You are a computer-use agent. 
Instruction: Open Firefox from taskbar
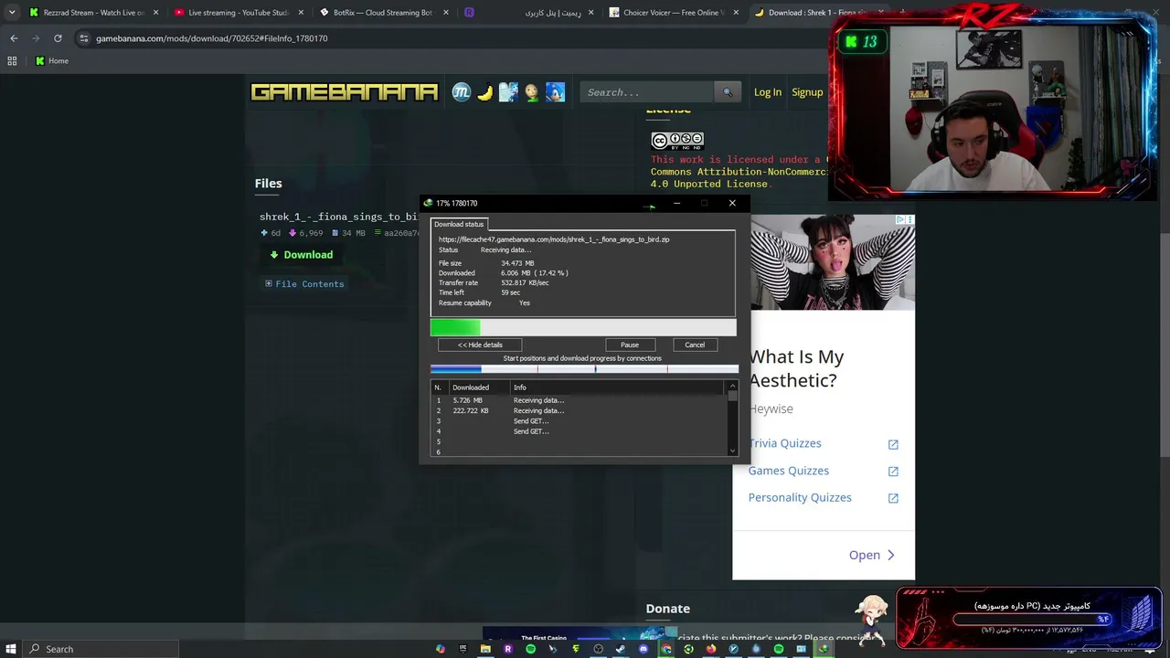pos(711,649)
